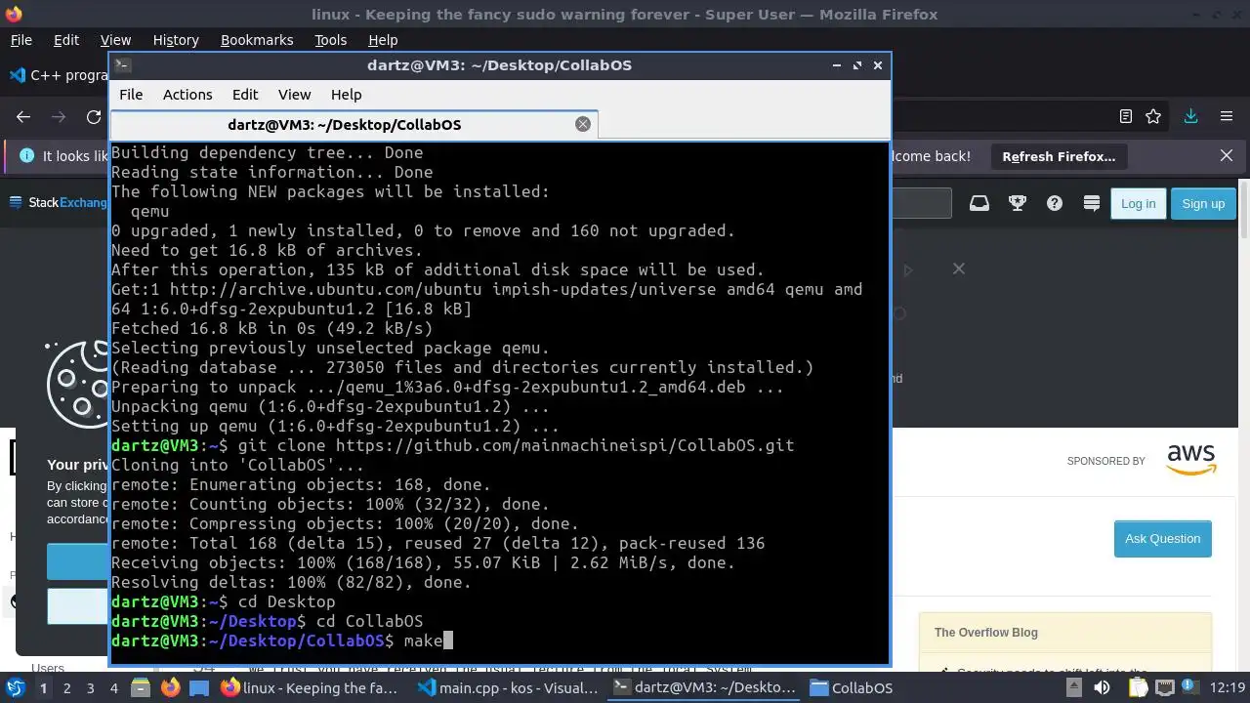Screen dimensions: 1250x703
Task: Open Firefox File menu
Action: [x=21, y=40]
